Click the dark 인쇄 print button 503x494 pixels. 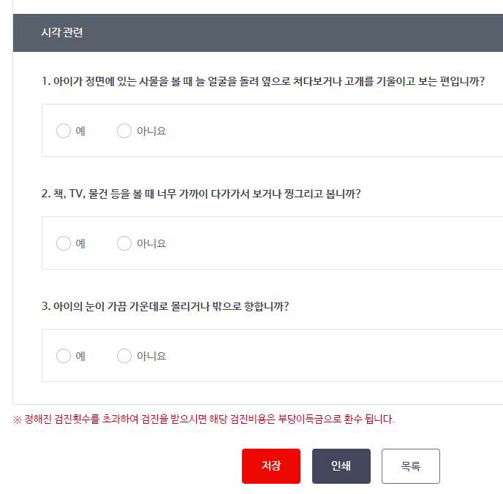[x=341, y=466]
